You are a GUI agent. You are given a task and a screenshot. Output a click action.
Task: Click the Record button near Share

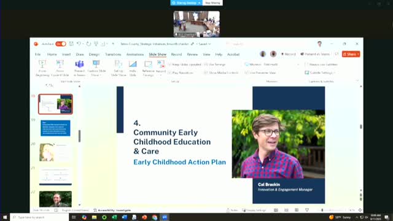click(289, 54)
